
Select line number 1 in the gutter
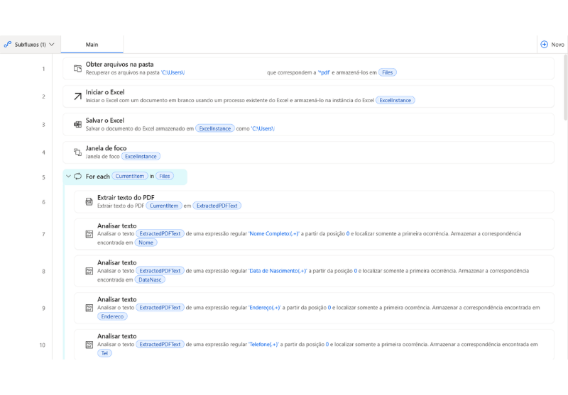point(43,69)
